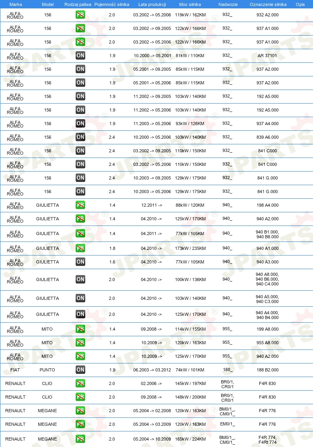Screen dimensions: 313x447
Task: Click power value 81kW / 110KM
Action: click(x=190, y=56)
